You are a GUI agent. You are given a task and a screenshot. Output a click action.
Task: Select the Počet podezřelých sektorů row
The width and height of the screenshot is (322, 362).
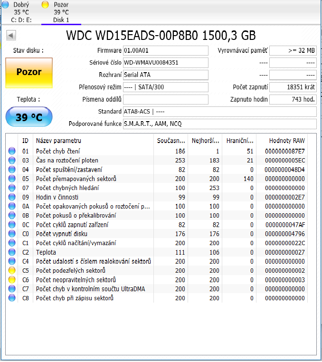pyautogui.click(x=157, y=271)
